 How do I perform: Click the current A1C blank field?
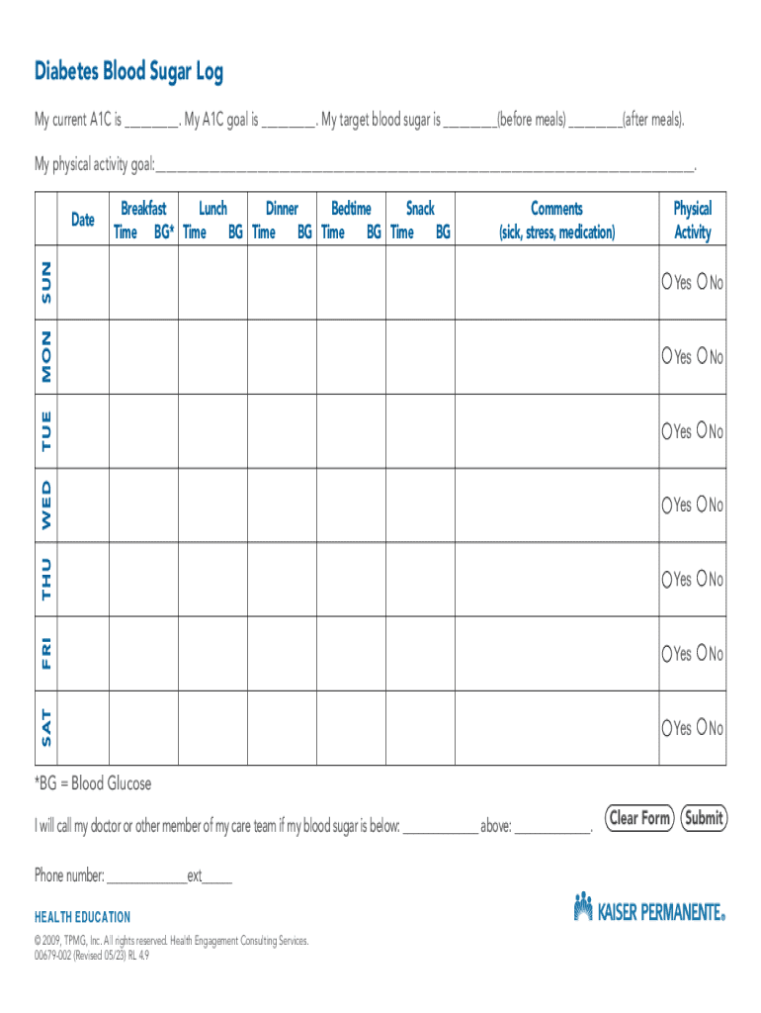151,121
